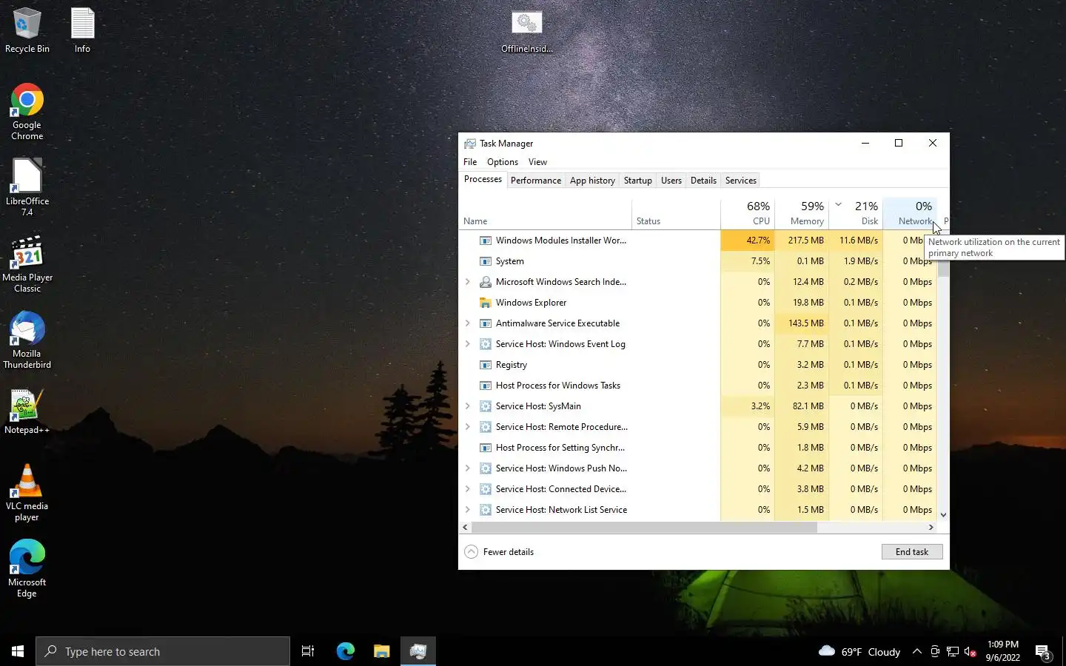
Task: Click the Windows Modules Installer process icon
Action: 486,240
